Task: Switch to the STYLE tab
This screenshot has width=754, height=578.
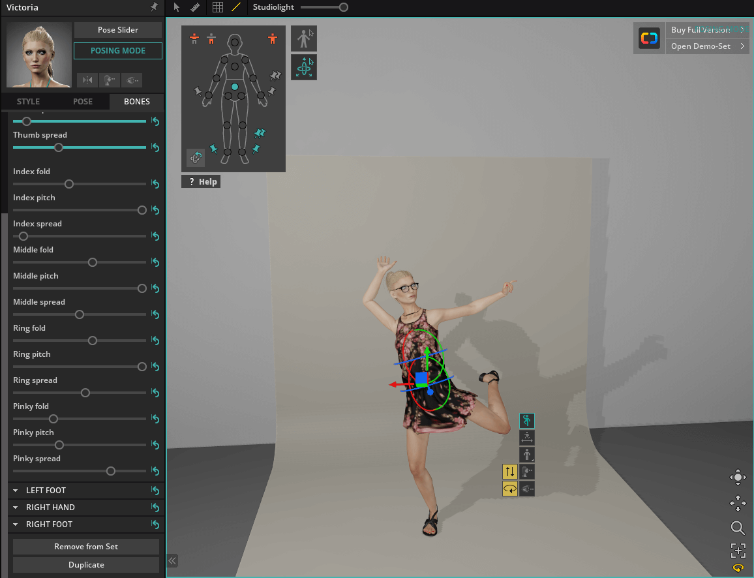Action: [x=28, y=102]
